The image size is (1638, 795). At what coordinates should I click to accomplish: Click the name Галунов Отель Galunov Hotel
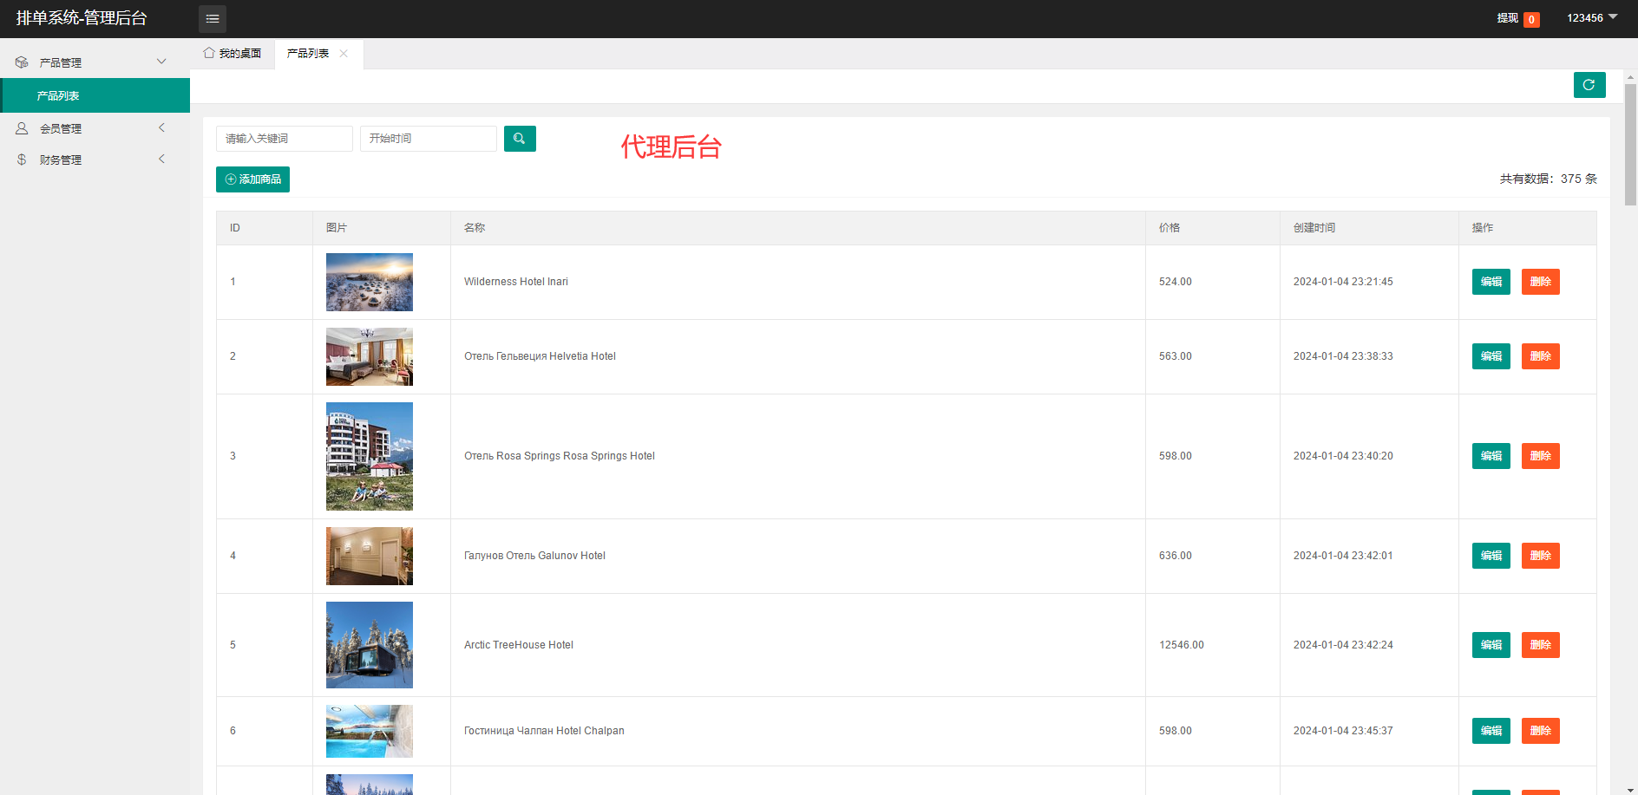[x=534, y=556]
